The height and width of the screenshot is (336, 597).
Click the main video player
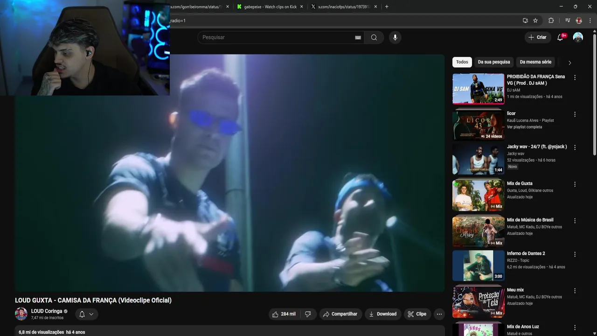[x=229, y=173]
